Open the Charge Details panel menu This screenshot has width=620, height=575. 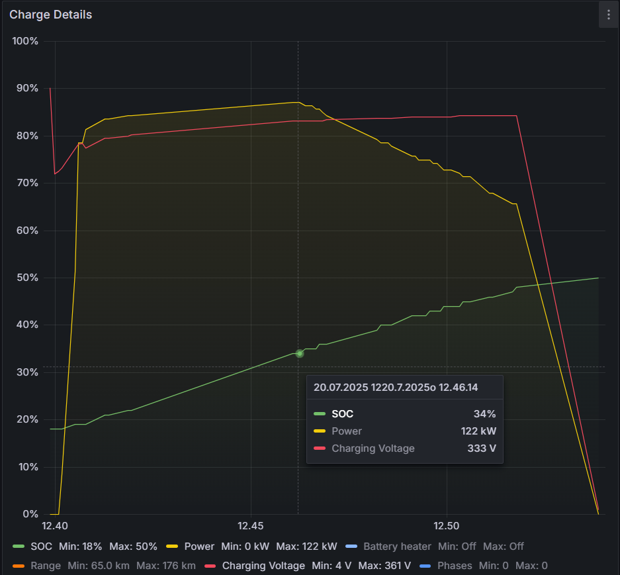[608, 15]
